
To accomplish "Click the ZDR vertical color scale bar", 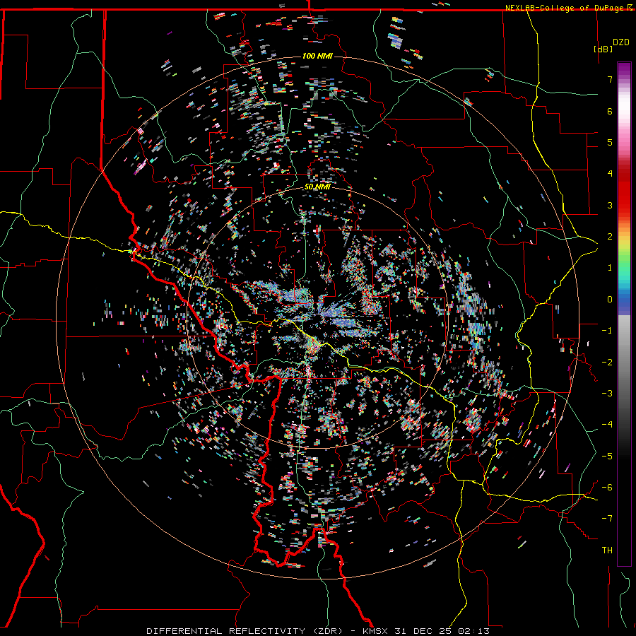I will 624,314.
